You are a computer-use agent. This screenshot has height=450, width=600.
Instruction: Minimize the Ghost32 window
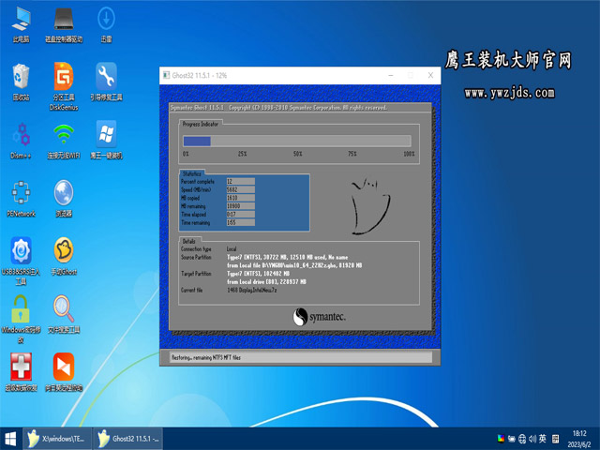pyautogui.click(x=391, y=75)
